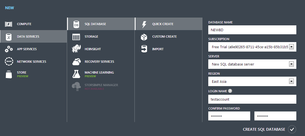Choose SQL Database label in services list
The height and width of the screenshot is (136, 305).
point(95,24)
